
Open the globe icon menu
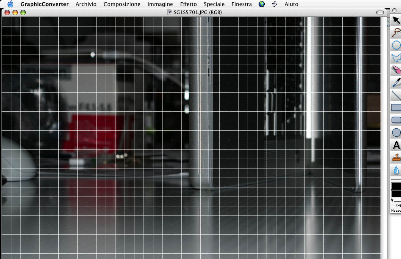coord(262,4)
